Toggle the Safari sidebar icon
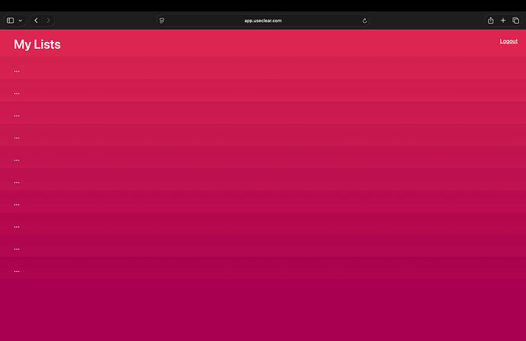 click(11, 21)
